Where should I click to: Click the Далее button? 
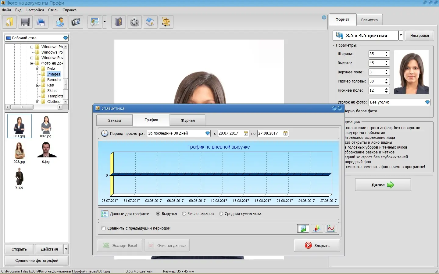coord(383,185)
